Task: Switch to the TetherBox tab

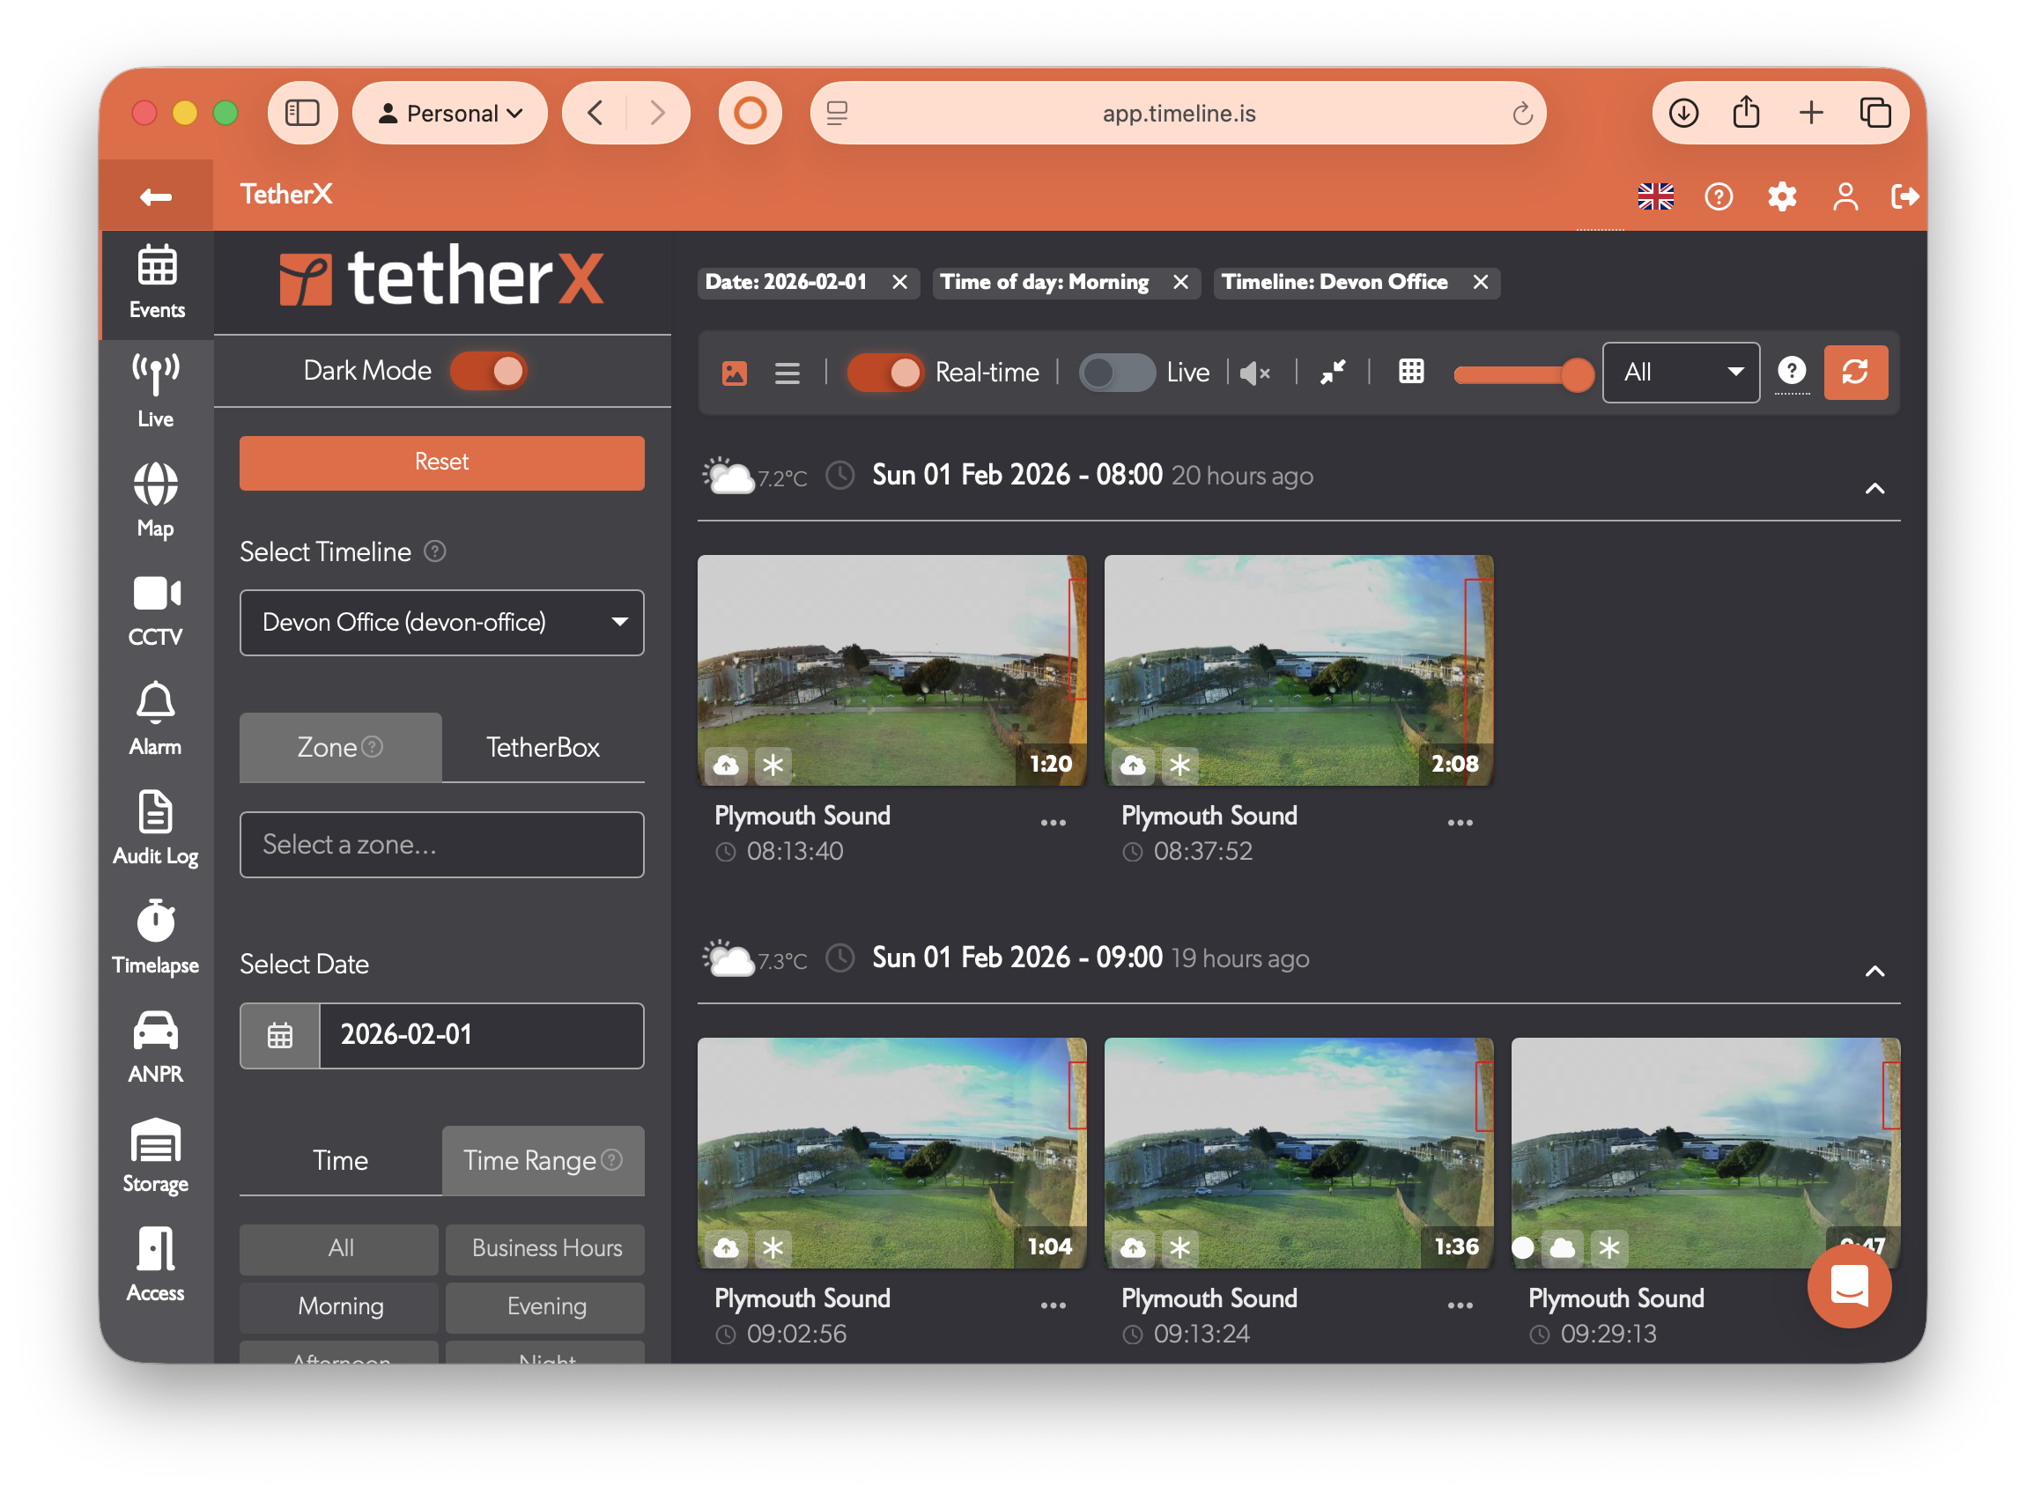Action: [543, 747]
